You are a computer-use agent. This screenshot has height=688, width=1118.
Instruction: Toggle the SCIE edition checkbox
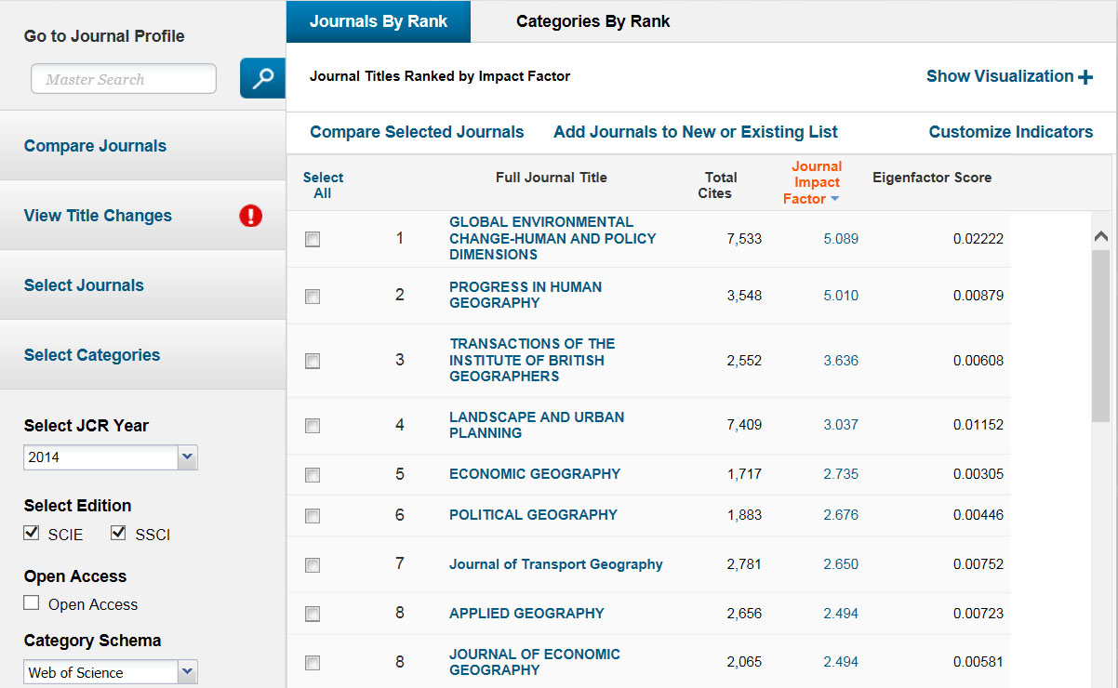(32, 533)
